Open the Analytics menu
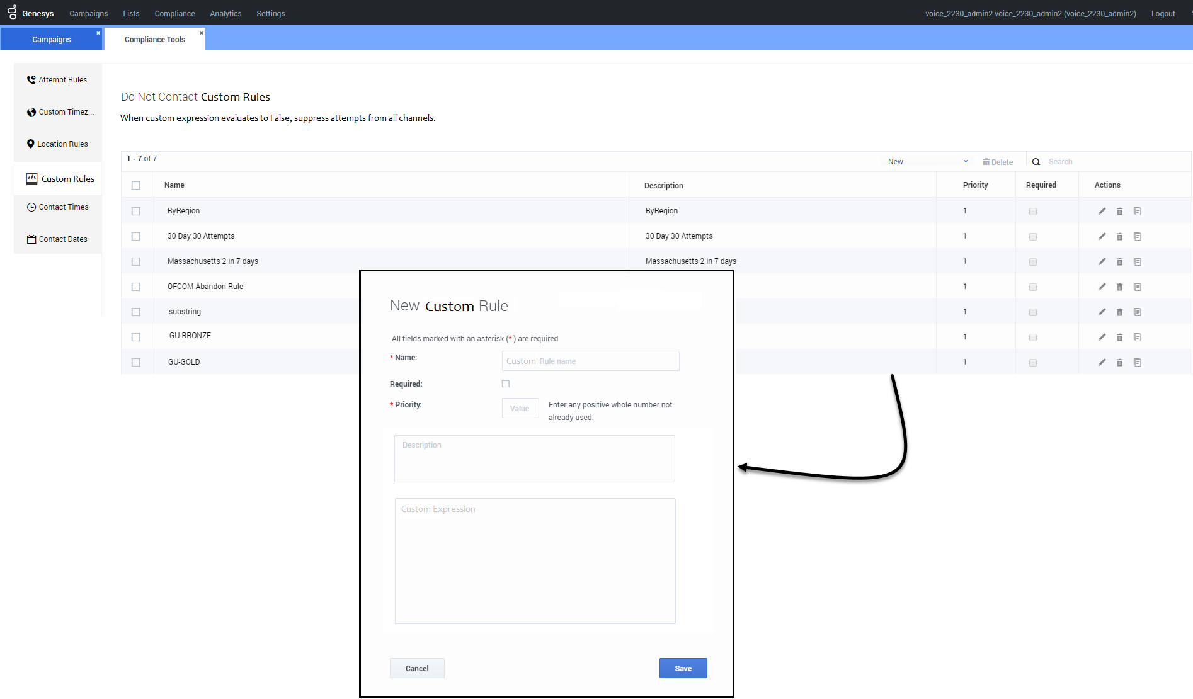Viewport: 1193px width, 699px height. [x=225, y=14]
